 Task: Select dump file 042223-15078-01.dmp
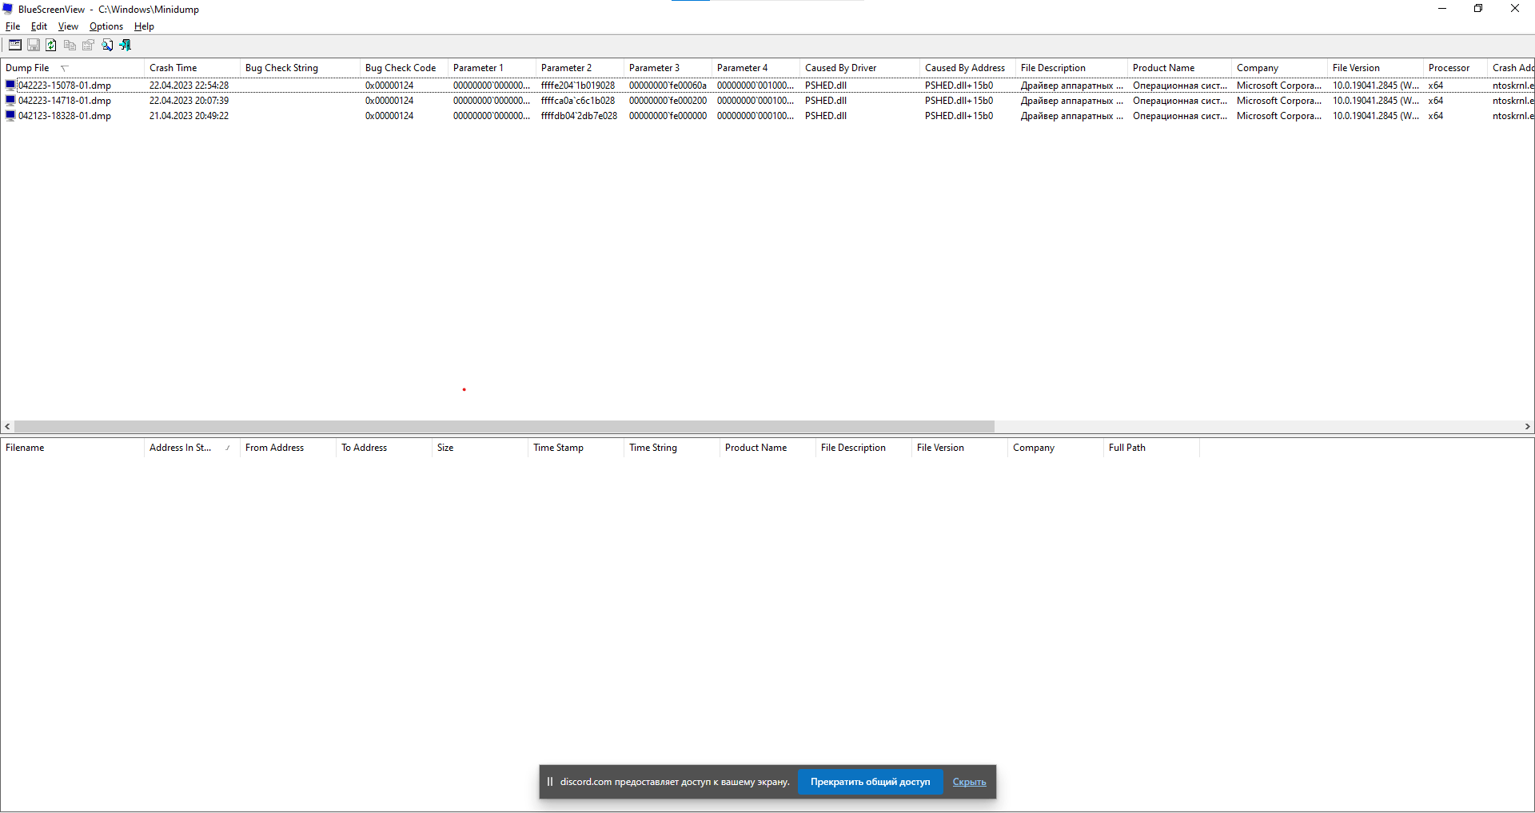[65, 86]
